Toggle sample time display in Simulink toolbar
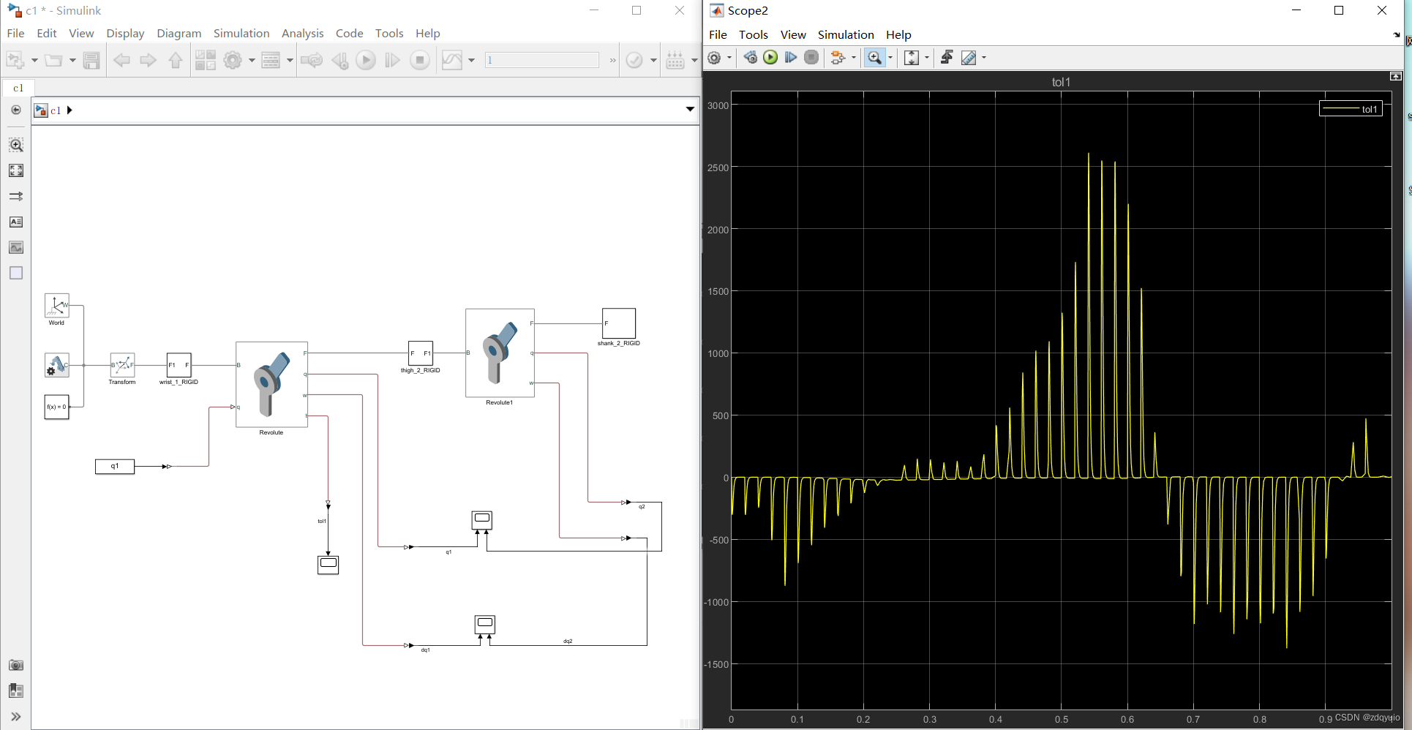Viewport: 1412px width, 730px height. click(674, 60)
